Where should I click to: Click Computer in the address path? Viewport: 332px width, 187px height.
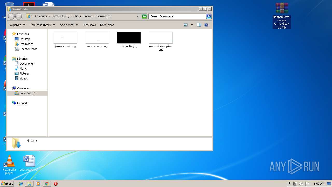pyautogui.click(x=41, y=16)
